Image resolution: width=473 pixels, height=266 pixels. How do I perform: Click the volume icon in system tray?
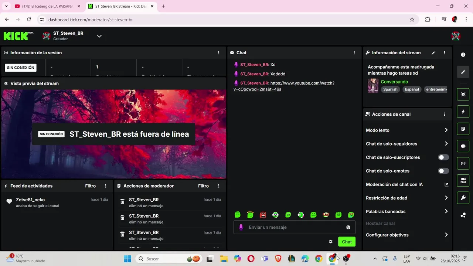(425, 259)
